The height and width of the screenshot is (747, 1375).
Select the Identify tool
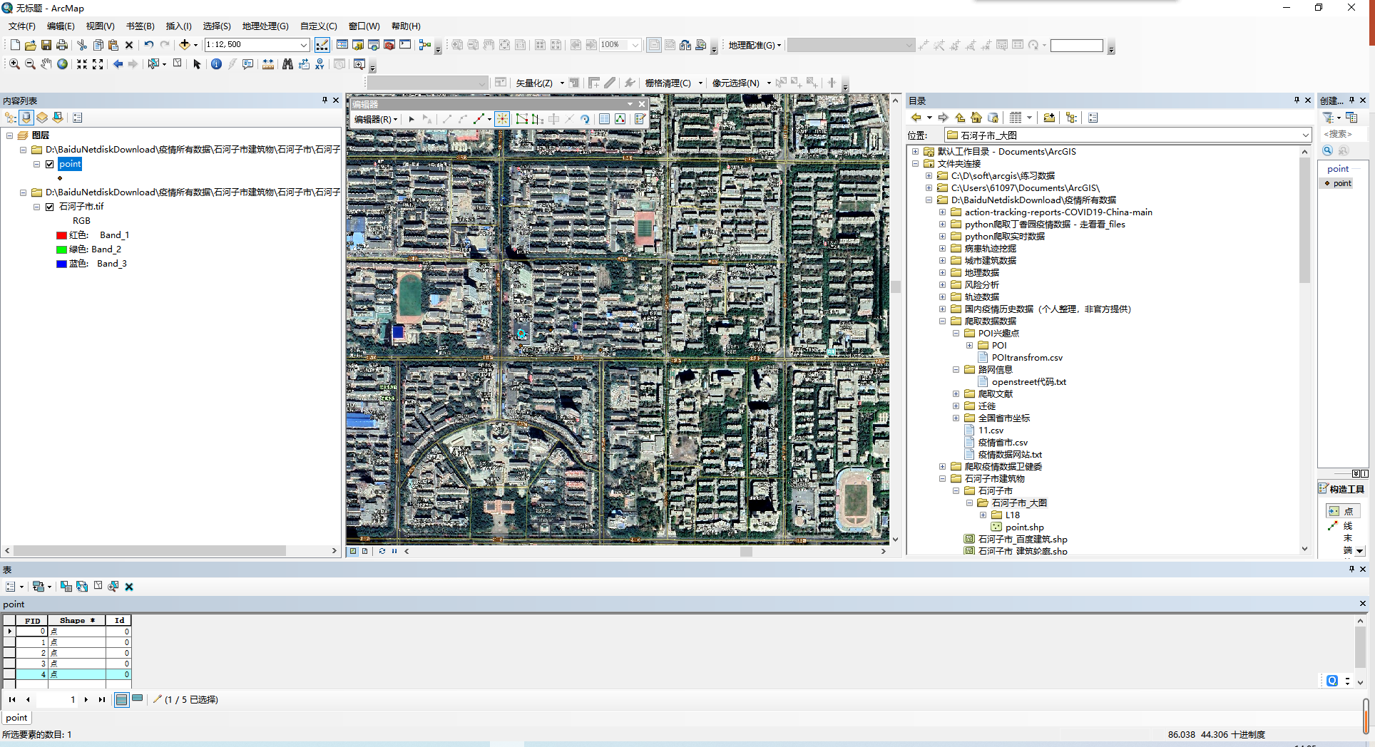click(x=216, y=64)
